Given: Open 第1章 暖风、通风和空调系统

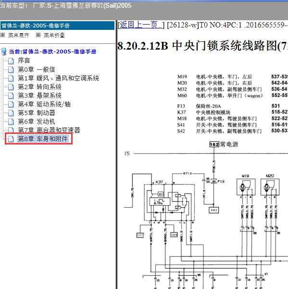Looking at the screenshot, I should 58,78.
